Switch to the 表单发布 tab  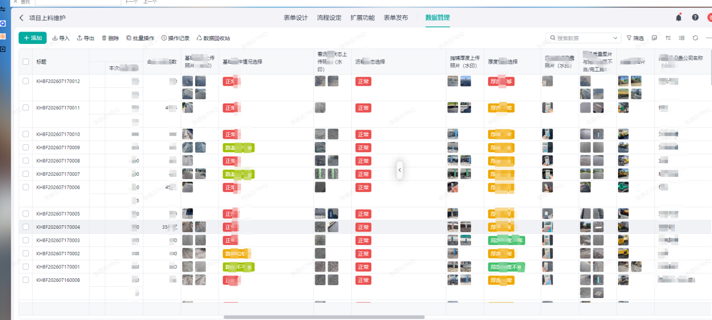(396, 17)
